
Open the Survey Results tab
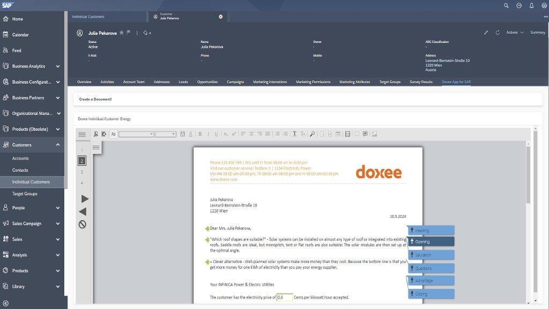click(421, 82)
